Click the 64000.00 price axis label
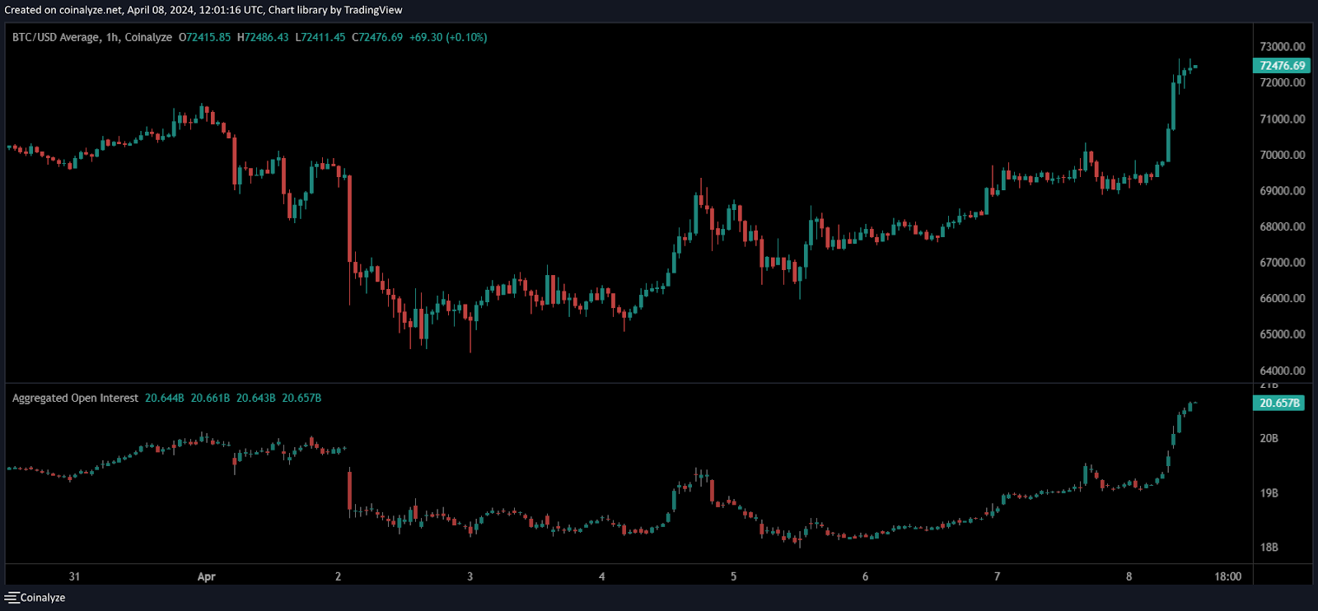 1283,371
